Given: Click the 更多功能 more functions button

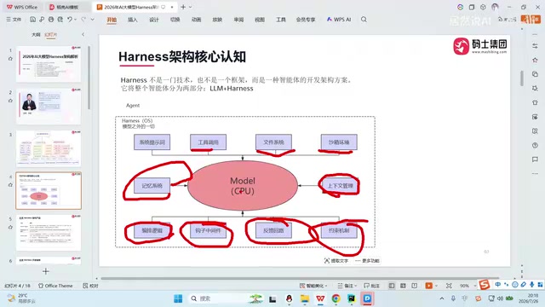Looking at the screenshot, I should 367,261.
